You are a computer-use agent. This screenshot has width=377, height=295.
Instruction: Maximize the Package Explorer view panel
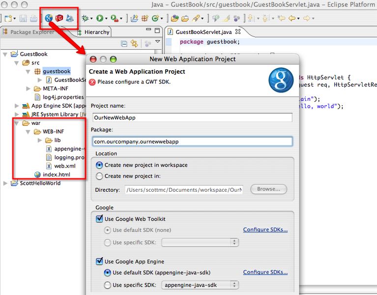pos(157,30)
